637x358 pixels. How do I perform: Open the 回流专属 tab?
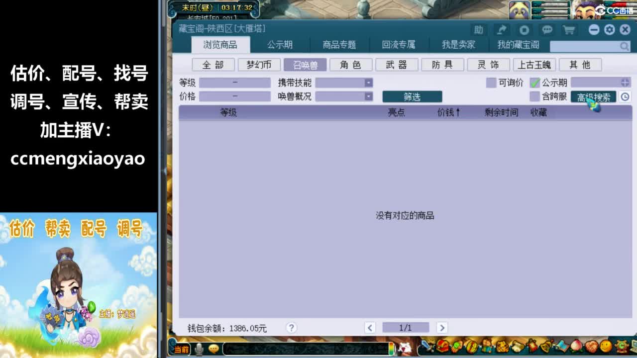pos(399,45)
